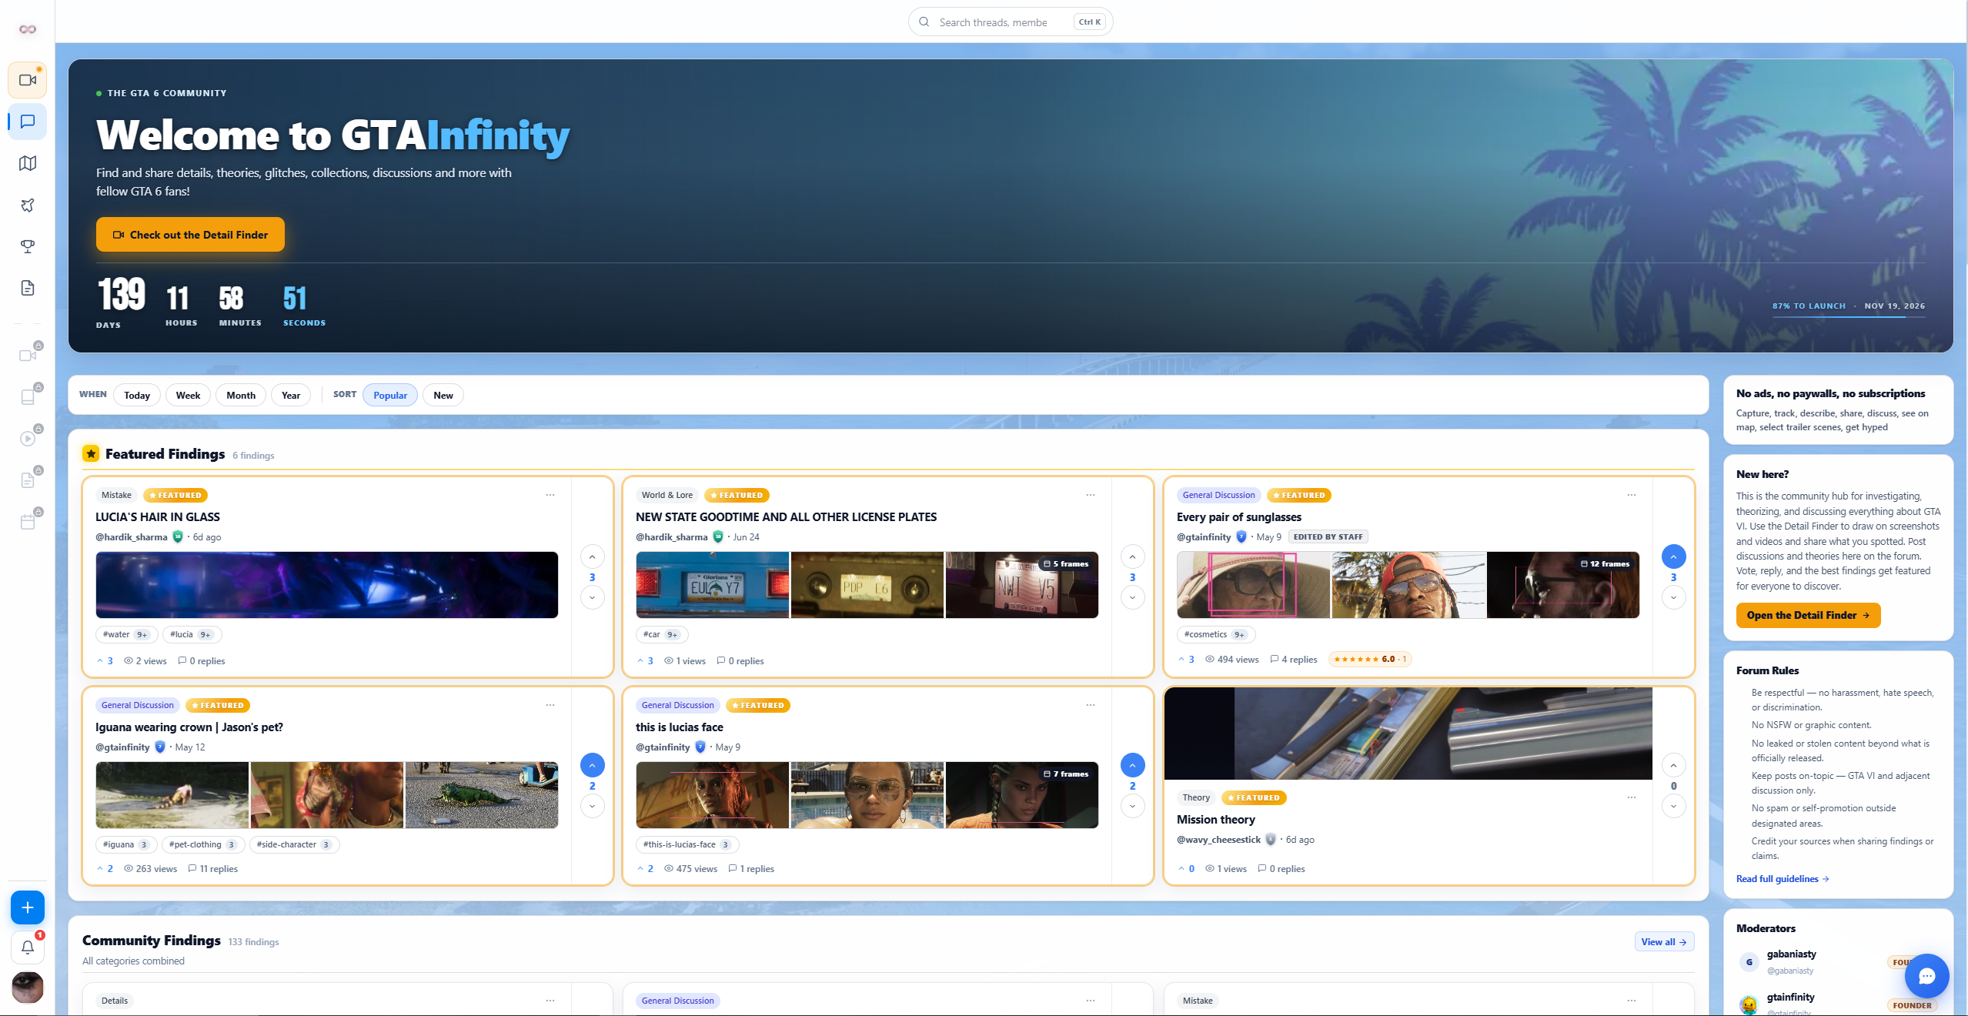Open options menu on Lucia's hair card
Screen dimensions: 1968x1016
coord(550,495)
